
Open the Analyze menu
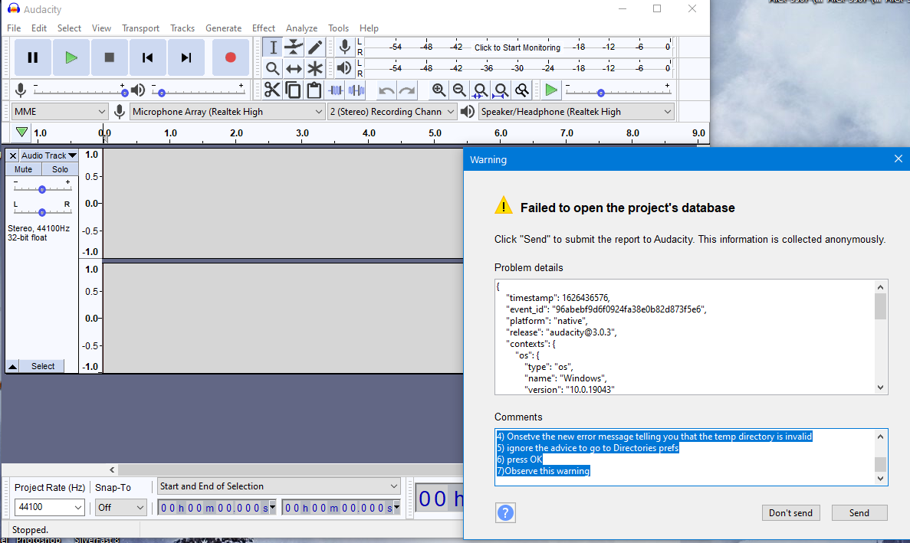[x=301, y=28]
